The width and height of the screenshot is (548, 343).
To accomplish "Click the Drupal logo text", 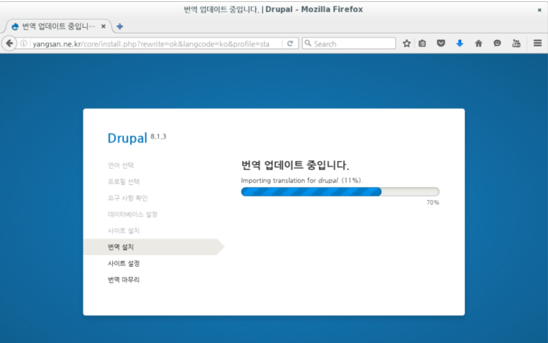I will 127,138.
